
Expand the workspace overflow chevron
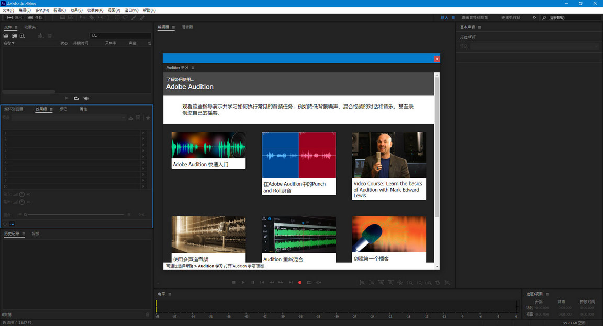[534, 17]
